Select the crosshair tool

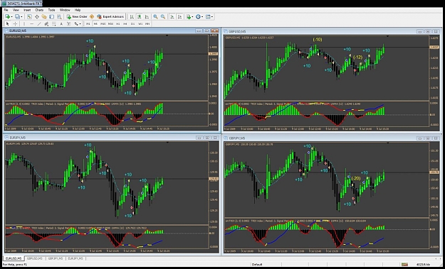15,24
